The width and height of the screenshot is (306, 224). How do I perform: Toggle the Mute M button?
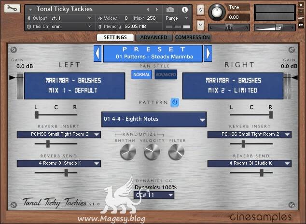coord(200,25)
